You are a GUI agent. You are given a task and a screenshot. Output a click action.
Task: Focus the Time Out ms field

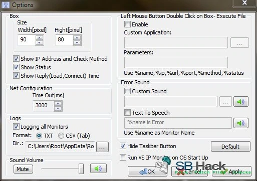44,106
